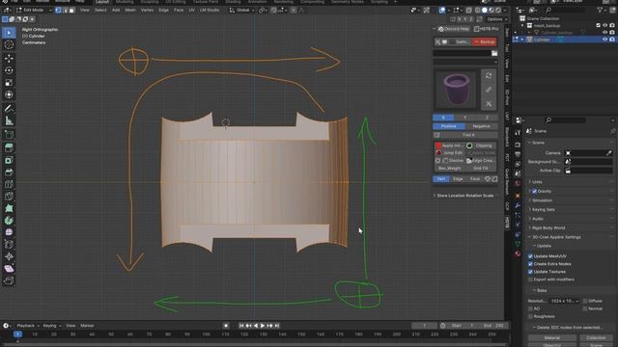Choose the Move tool
The width and height of the screenshot is (618, 347).
tap(9, 58)
